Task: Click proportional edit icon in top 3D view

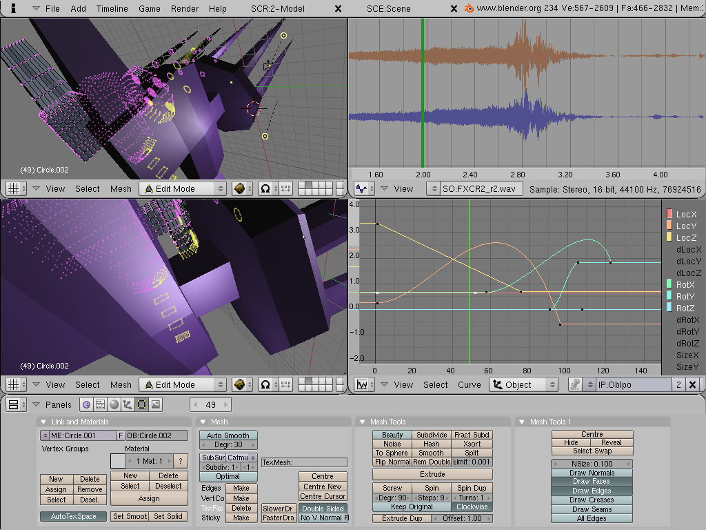Action: pyautogui.click(x=265, y=188)
